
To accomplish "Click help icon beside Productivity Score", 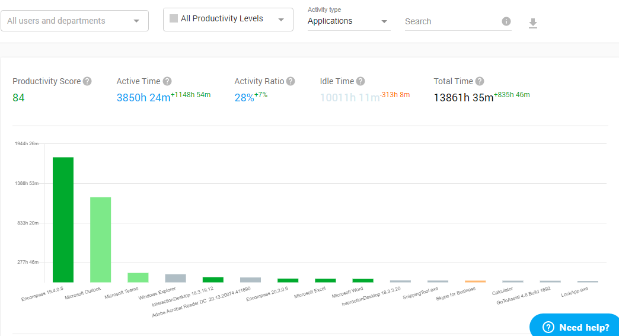I will (87, 81).
